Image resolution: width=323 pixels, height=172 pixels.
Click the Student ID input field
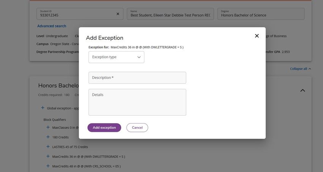tap(76, 14)
